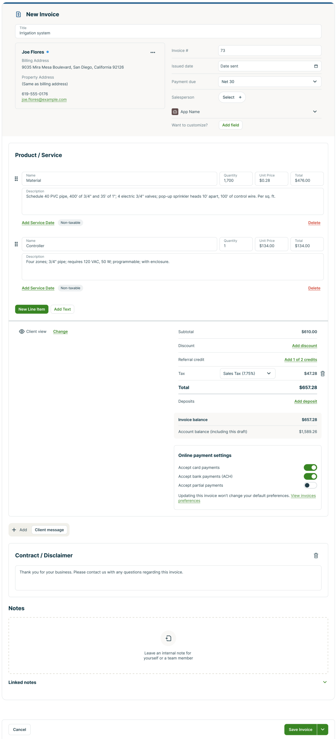Expand the Linked notes section

tap(324, 682)
